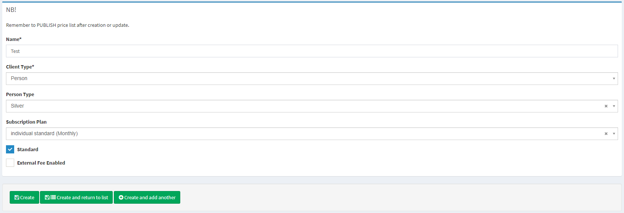
Task: Click the Name* field label
Action: pos(14,39)
